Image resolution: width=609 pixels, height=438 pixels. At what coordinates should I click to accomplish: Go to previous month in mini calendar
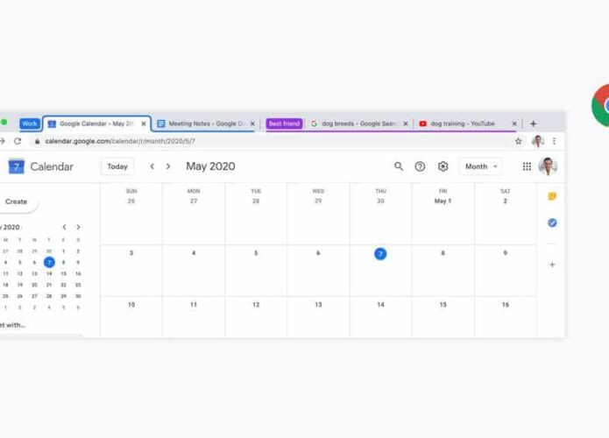64,227
